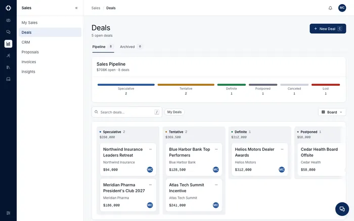Click the New Deal button
The image size is (354, 221).
pyautogui.click(x=328, y=29)
